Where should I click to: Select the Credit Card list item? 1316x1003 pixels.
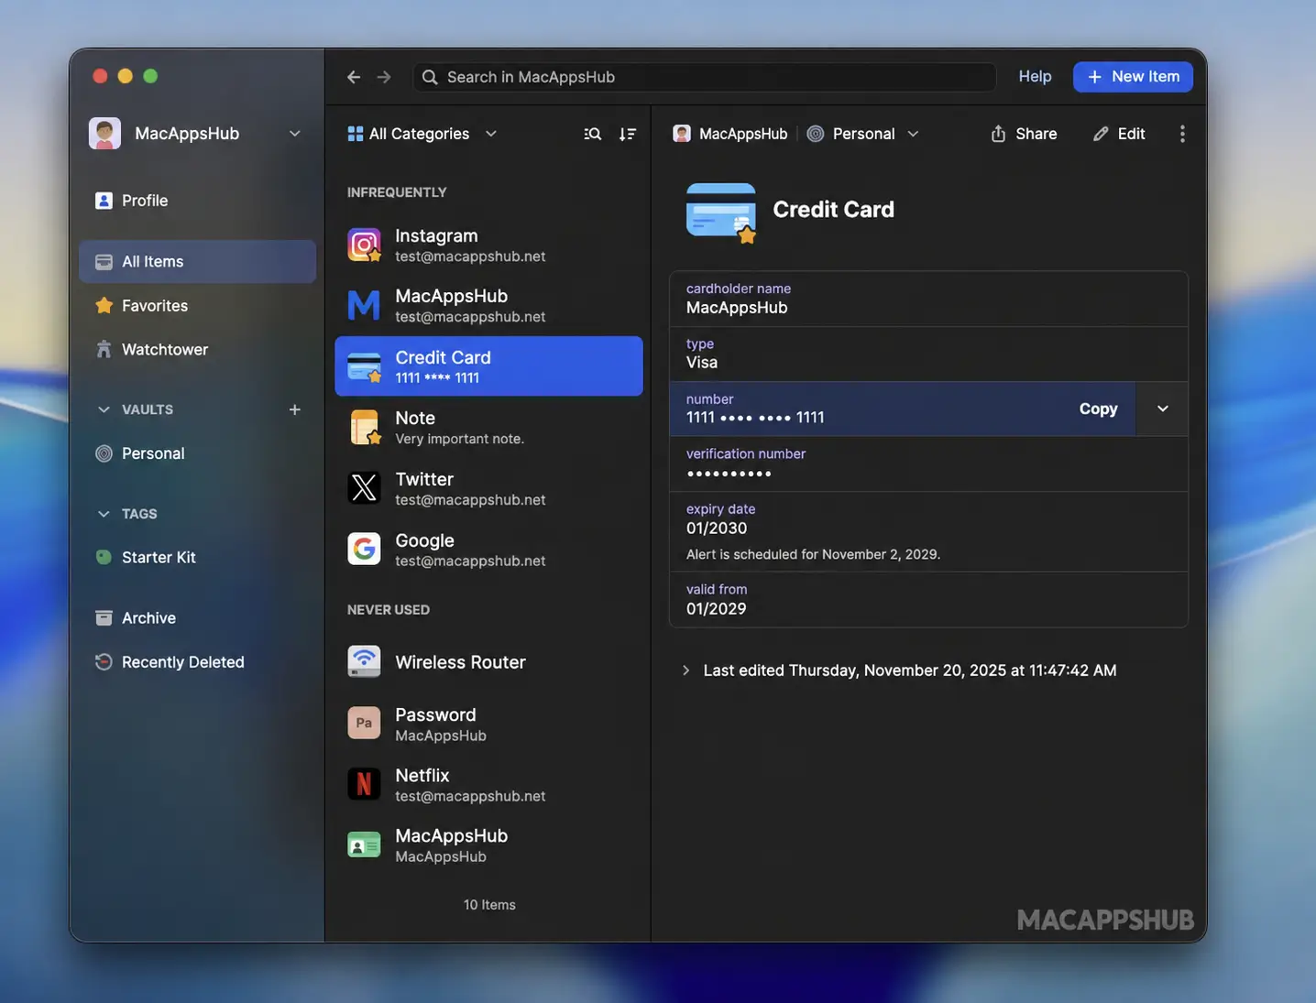pyautogui.click(x=488, y=366)
